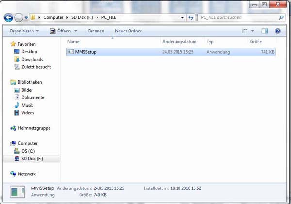Click the Back navigation arrow button

(x=8, y=17)
